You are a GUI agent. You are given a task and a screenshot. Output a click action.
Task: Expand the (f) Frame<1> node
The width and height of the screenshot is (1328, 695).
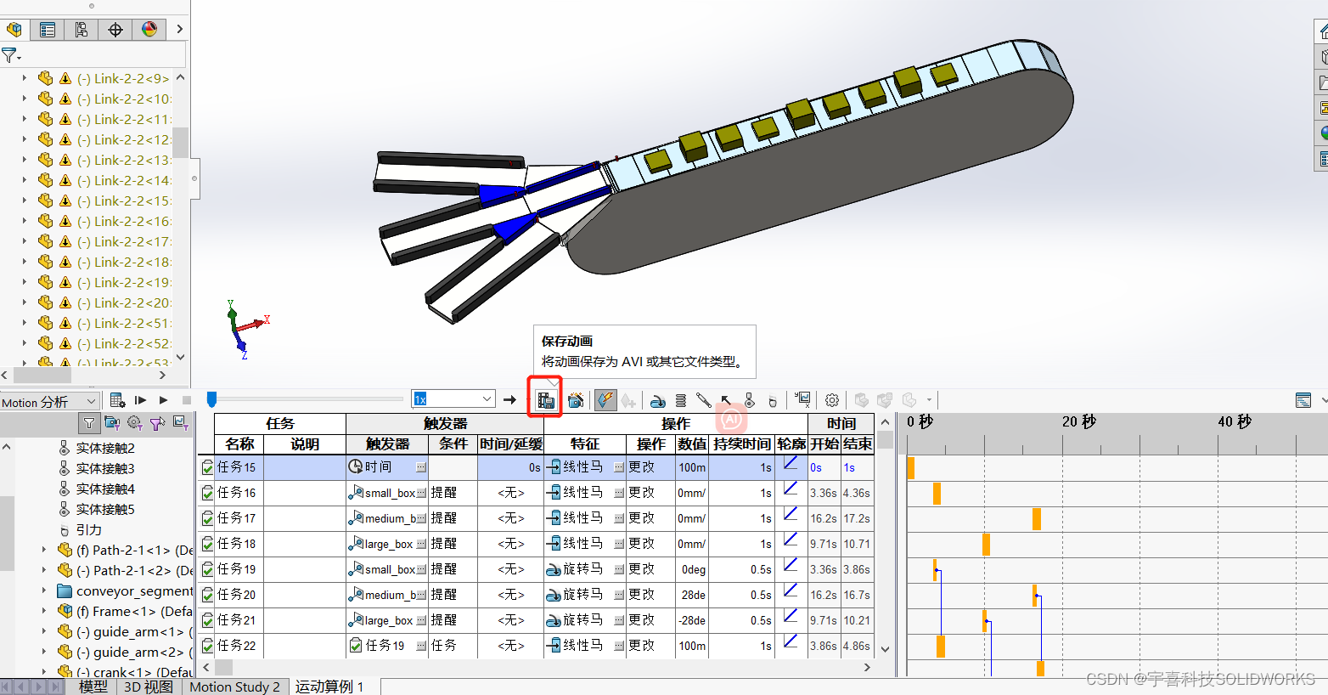(x=44, y=611)
